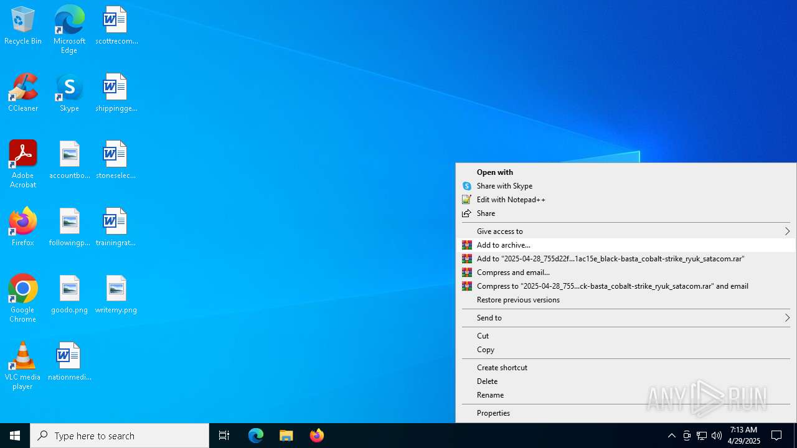Choose Open with in context menu
Image resolution: width=797 pixels, height=448 pixels.
(626, 172)
